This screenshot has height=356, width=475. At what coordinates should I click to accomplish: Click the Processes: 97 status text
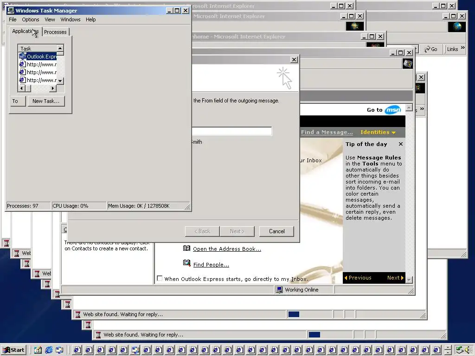point(23,206)
